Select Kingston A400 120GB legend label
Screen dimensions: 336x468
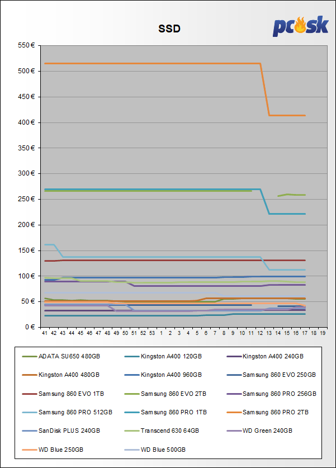tap(171, 356)
